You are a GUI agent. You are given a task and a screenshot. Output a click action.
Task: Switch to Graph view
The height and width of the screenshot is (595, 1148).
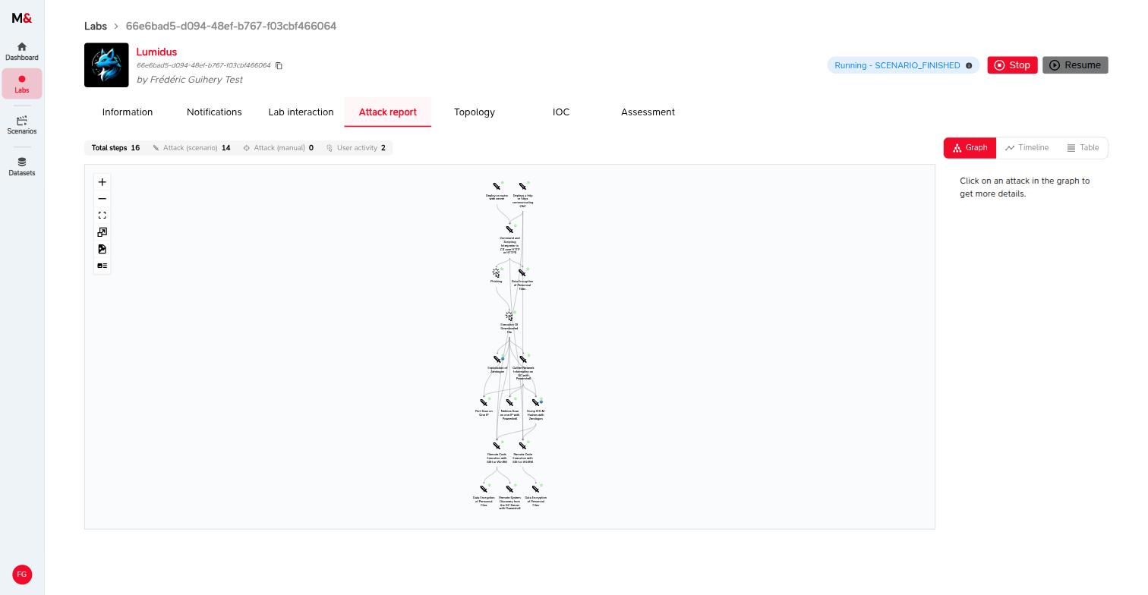(x=970, y=148)
